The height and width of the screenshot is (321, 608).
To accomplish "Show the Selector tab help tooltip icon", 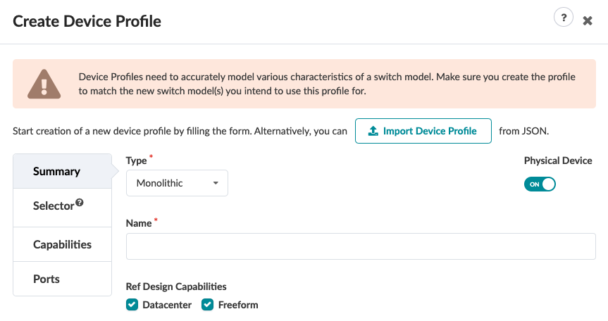I will tap(80, 203).
